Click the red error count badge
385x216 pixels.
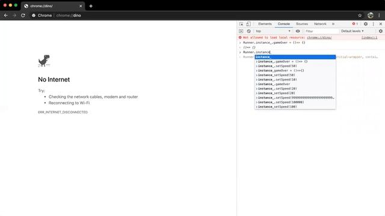click(355, 24)
